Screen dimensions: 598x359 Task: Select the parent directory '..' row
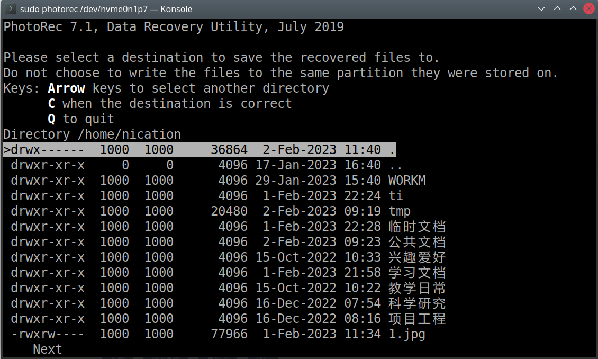click(206, 165)
